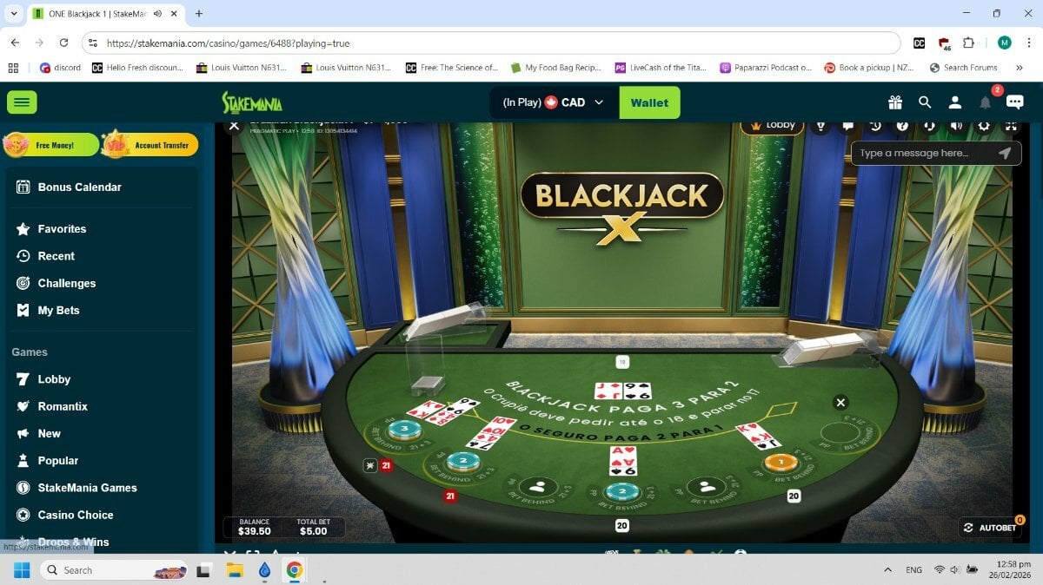1043x585 pixels.
Task: Search the StakeMania site using magnifier icon
Action: click(925, 102)
